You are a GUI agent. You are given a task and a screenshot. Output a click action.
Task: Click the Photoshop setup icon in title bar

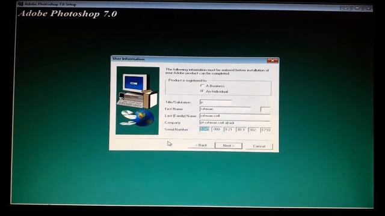click(x=20, y=4)
